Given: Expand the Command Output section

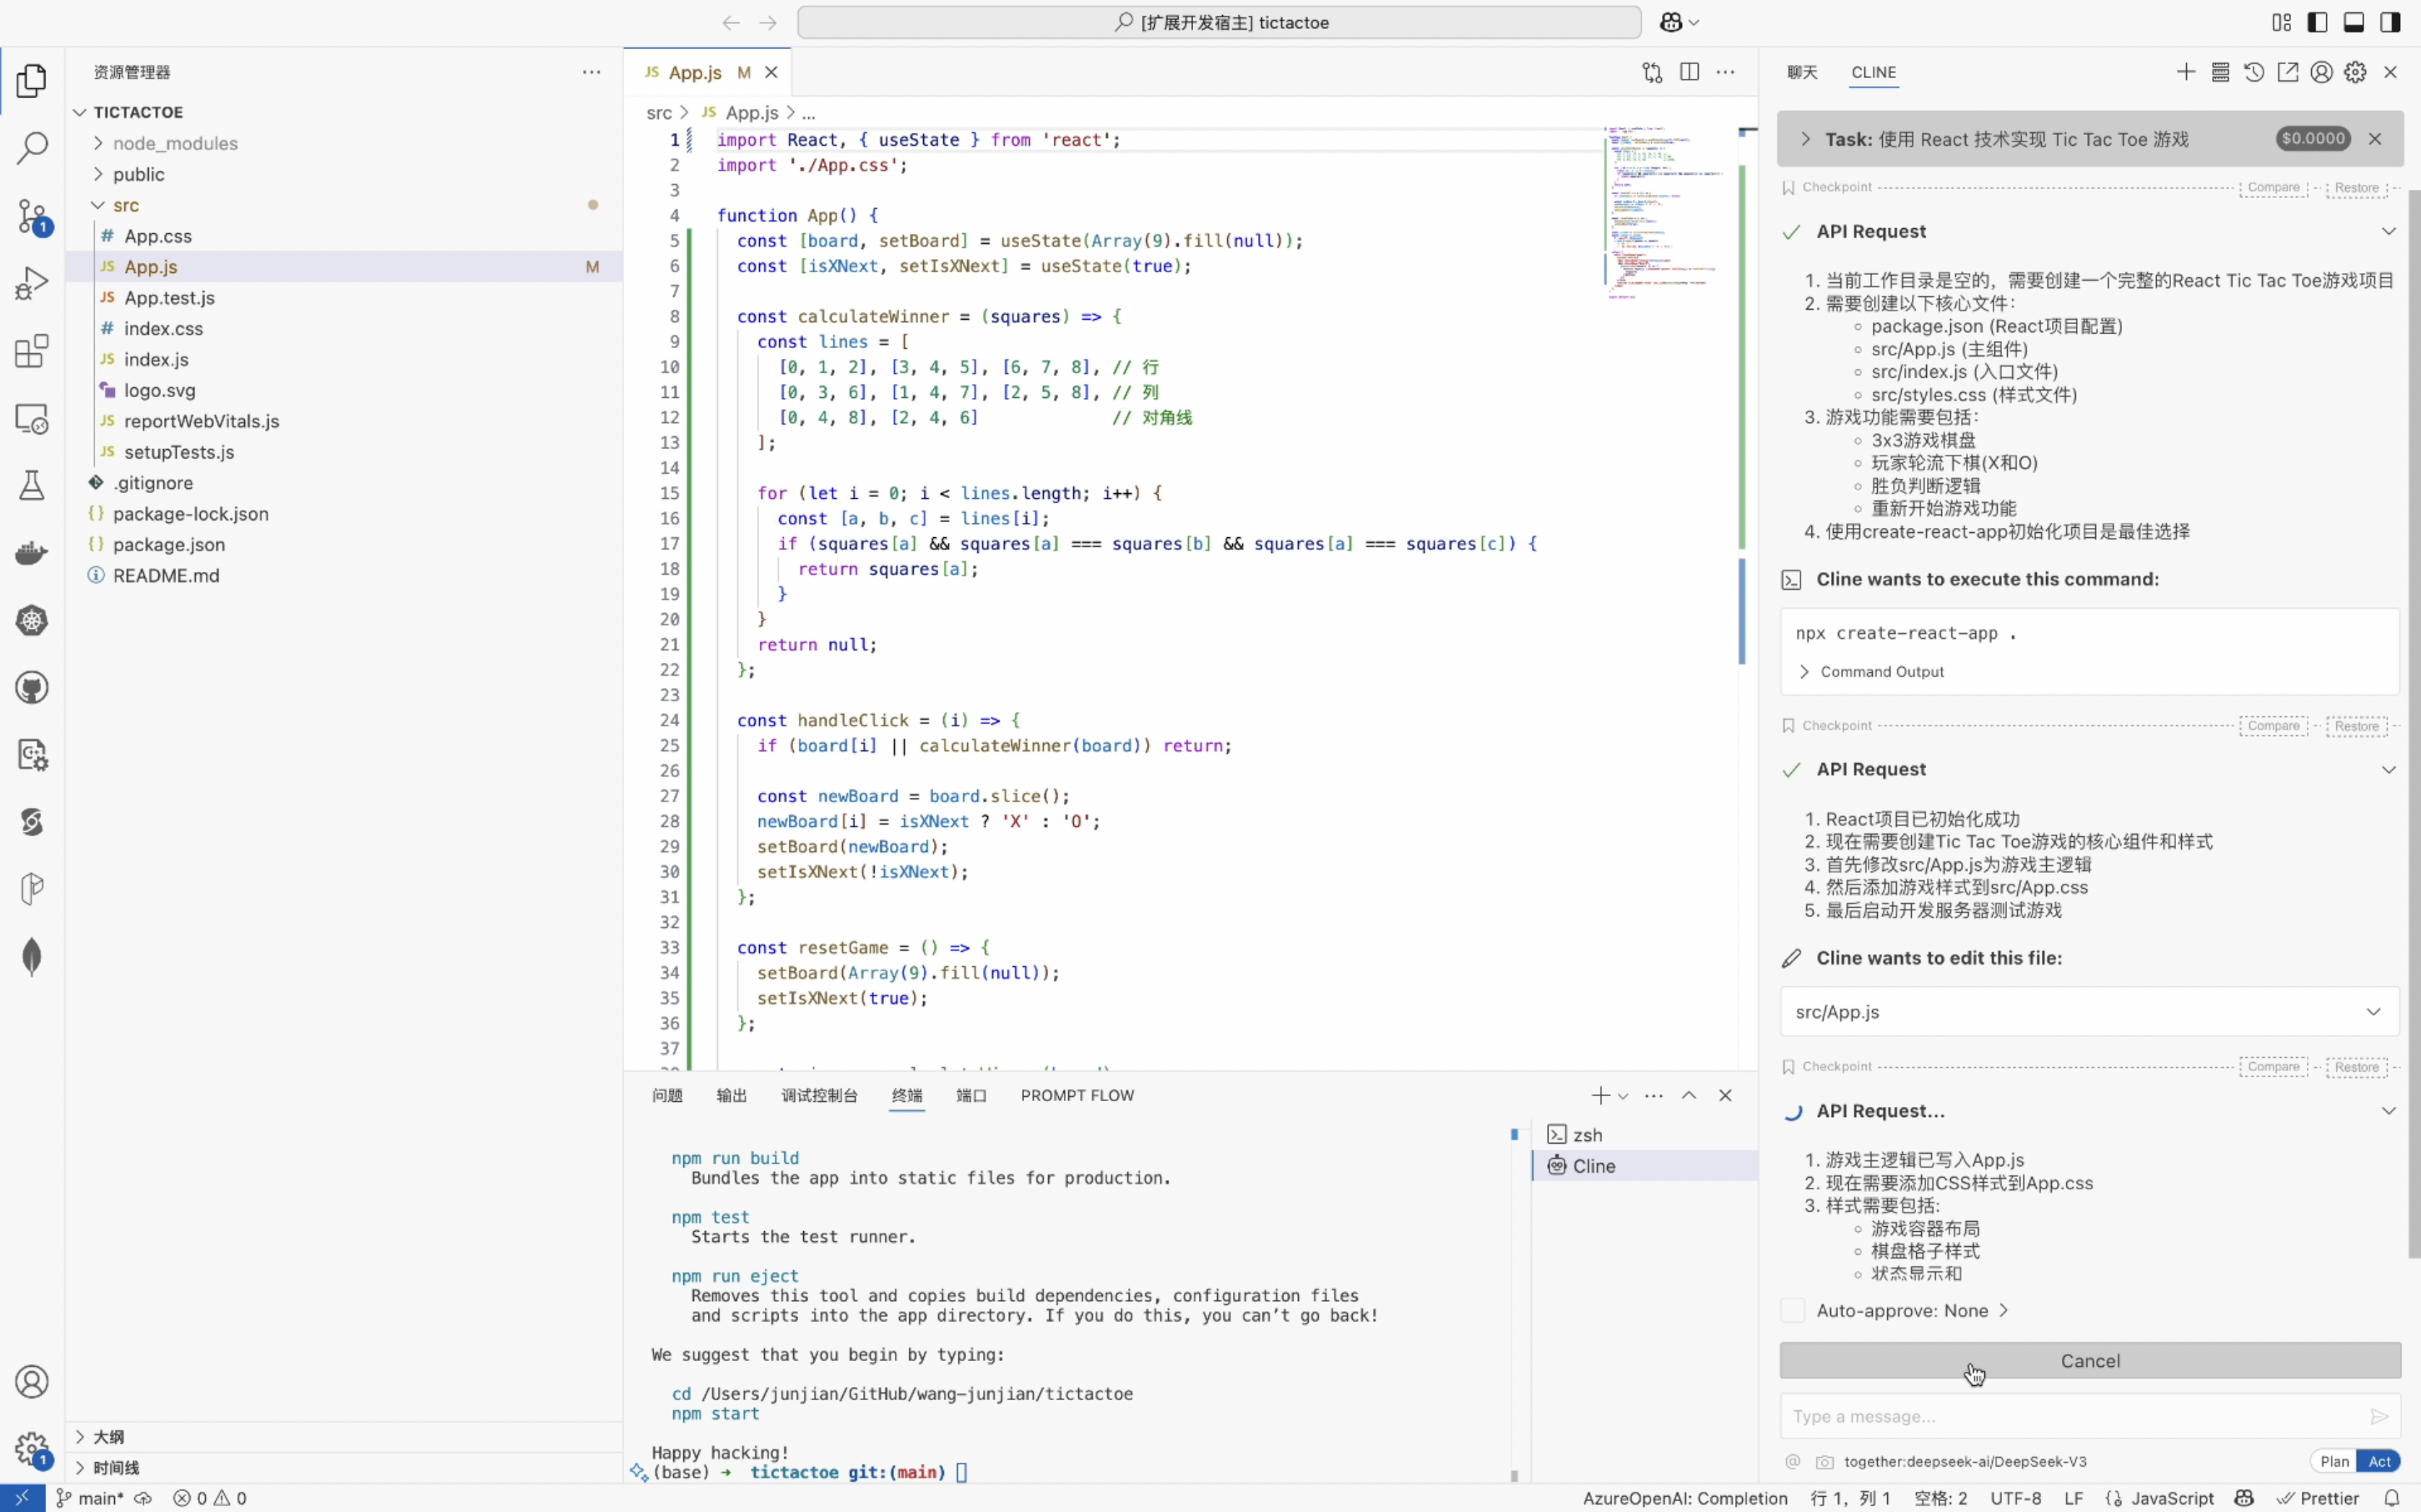Looking at the screenshot, I should click(x=1881, y=672).
